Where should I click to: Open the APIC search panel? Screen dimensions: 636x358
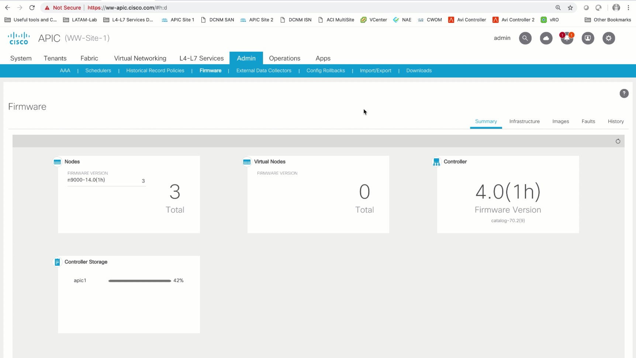(x=525, y=38)
